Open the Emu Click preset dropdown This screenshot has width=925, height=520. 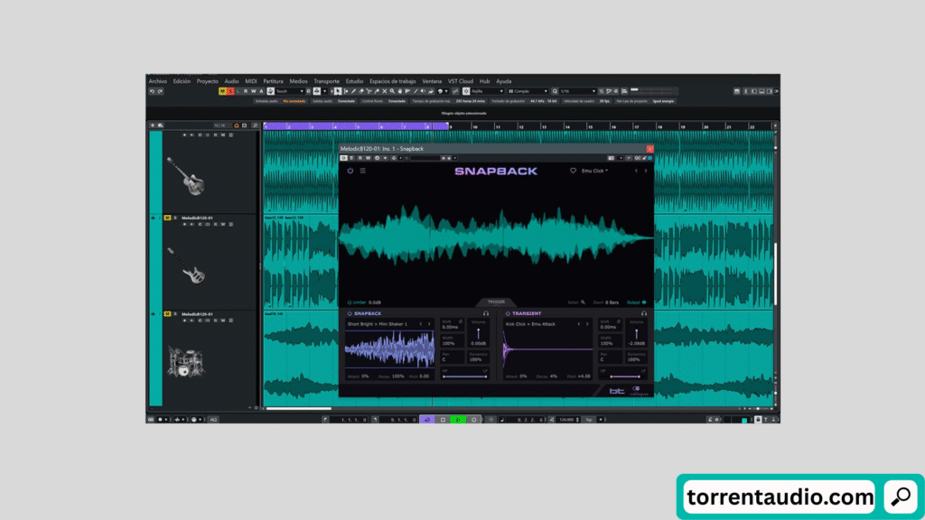594,171
